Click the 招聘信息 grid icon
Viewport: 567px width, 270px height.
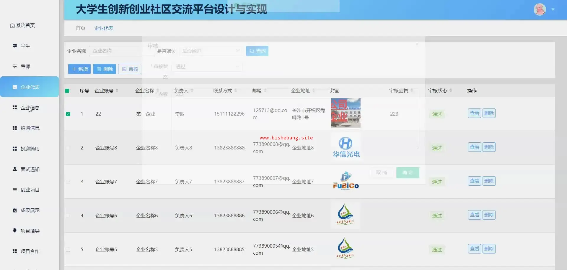click(14, 128)
